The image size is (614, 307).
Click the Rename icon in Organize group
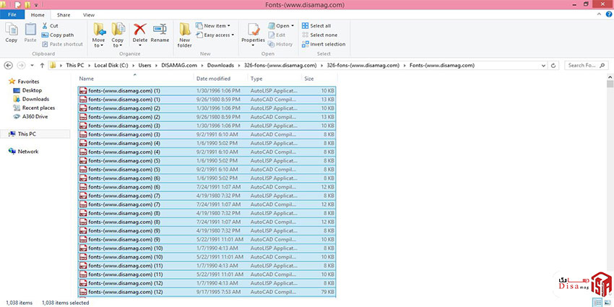tap(160, 33)
